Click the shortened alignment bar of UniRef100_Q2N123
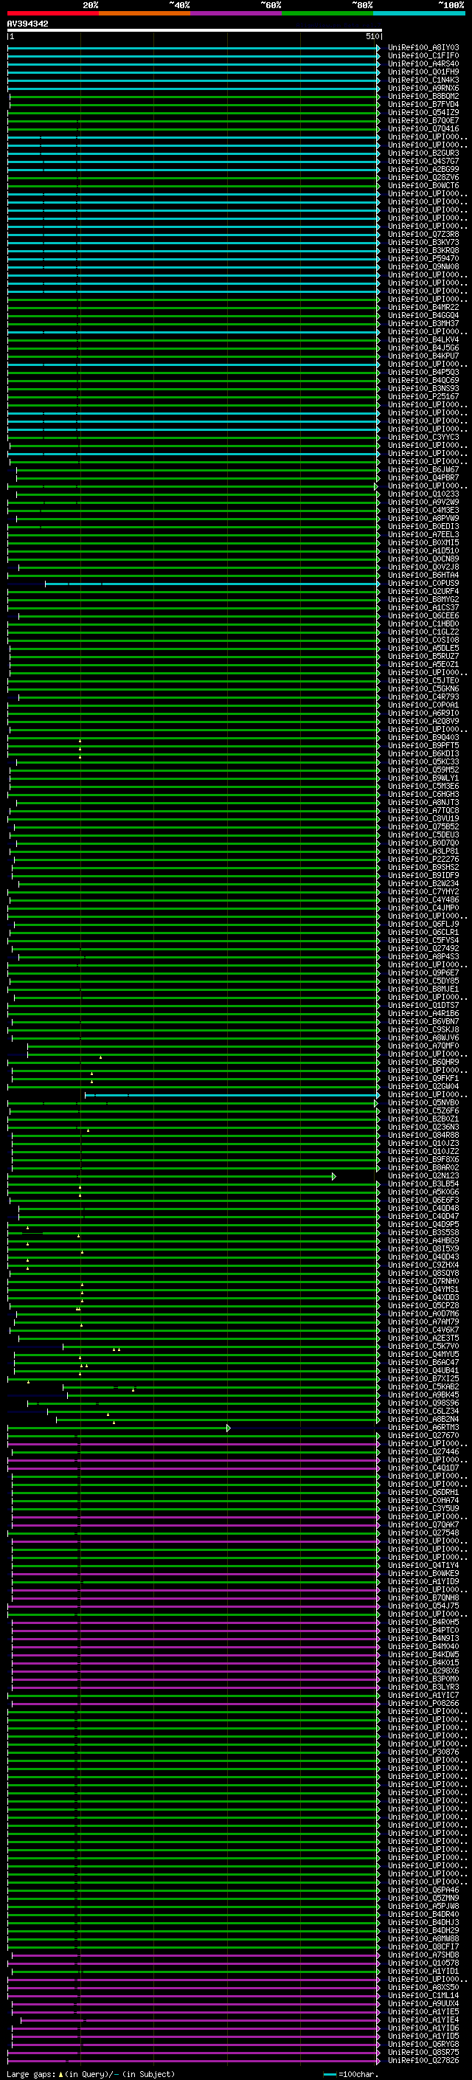472x2080 pixels. coord(172,1175)
